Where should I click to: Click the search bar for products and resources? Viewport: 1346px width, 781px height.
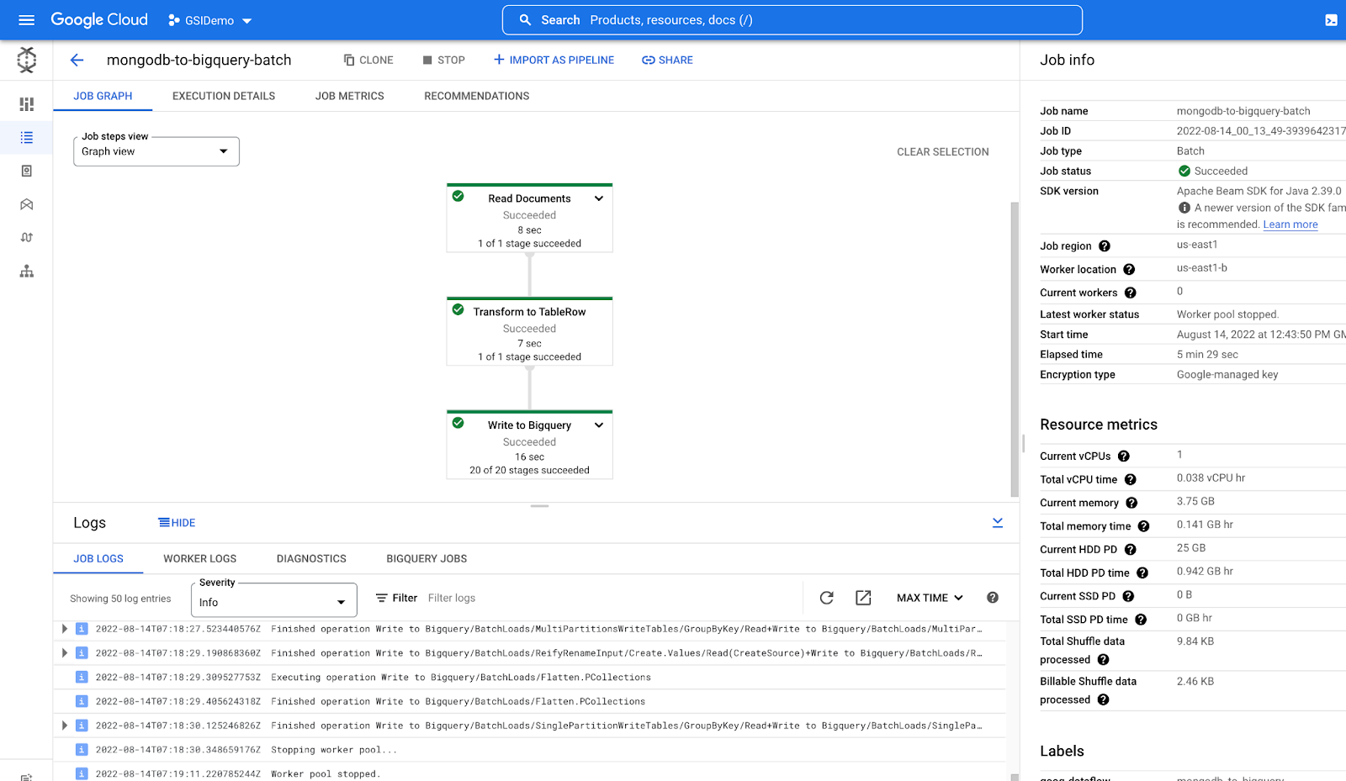(x=792, y=20)
